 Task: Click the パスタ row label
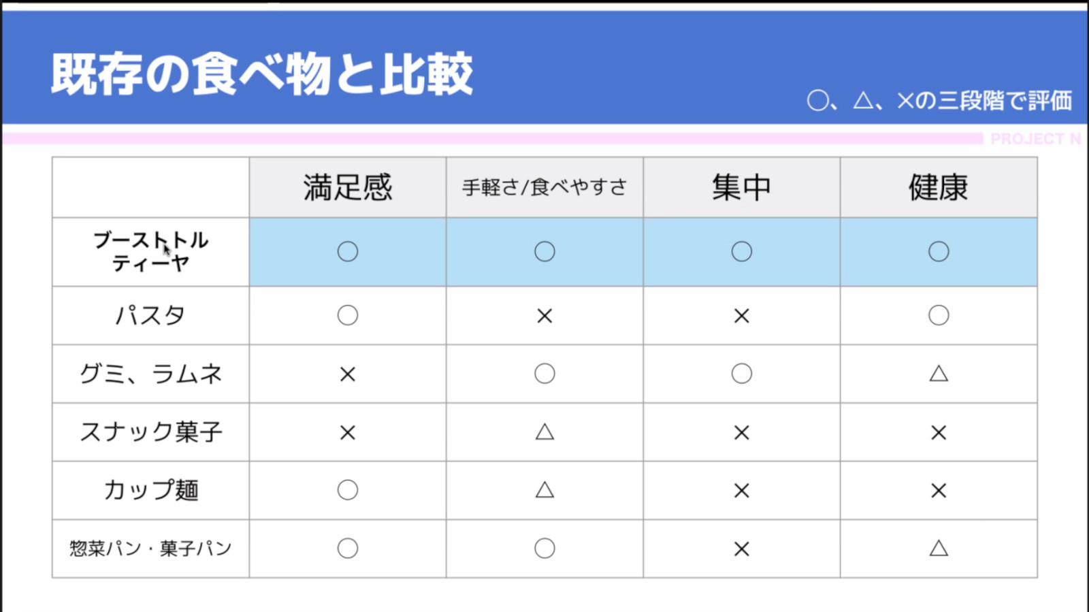(150, 315)
